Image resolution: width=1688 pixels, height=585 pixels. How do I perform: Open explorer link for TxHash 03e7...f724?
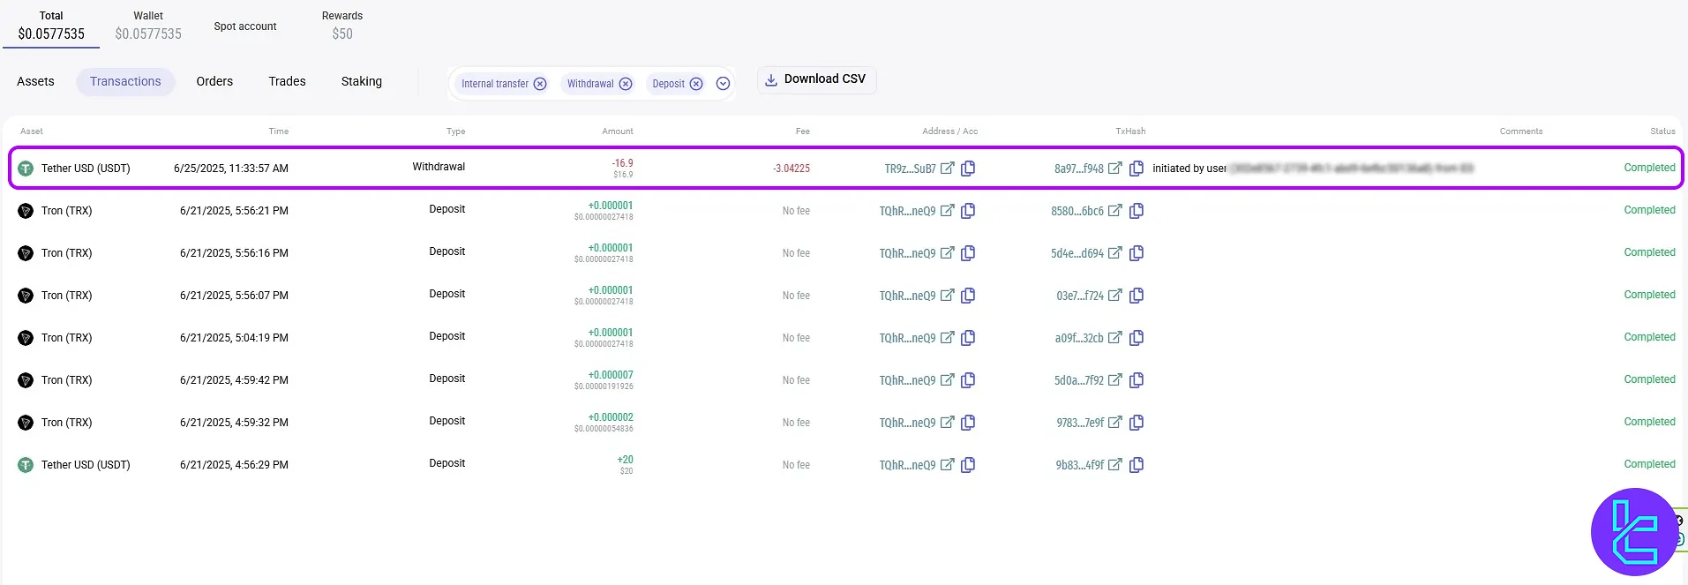tap(1114, 295)
